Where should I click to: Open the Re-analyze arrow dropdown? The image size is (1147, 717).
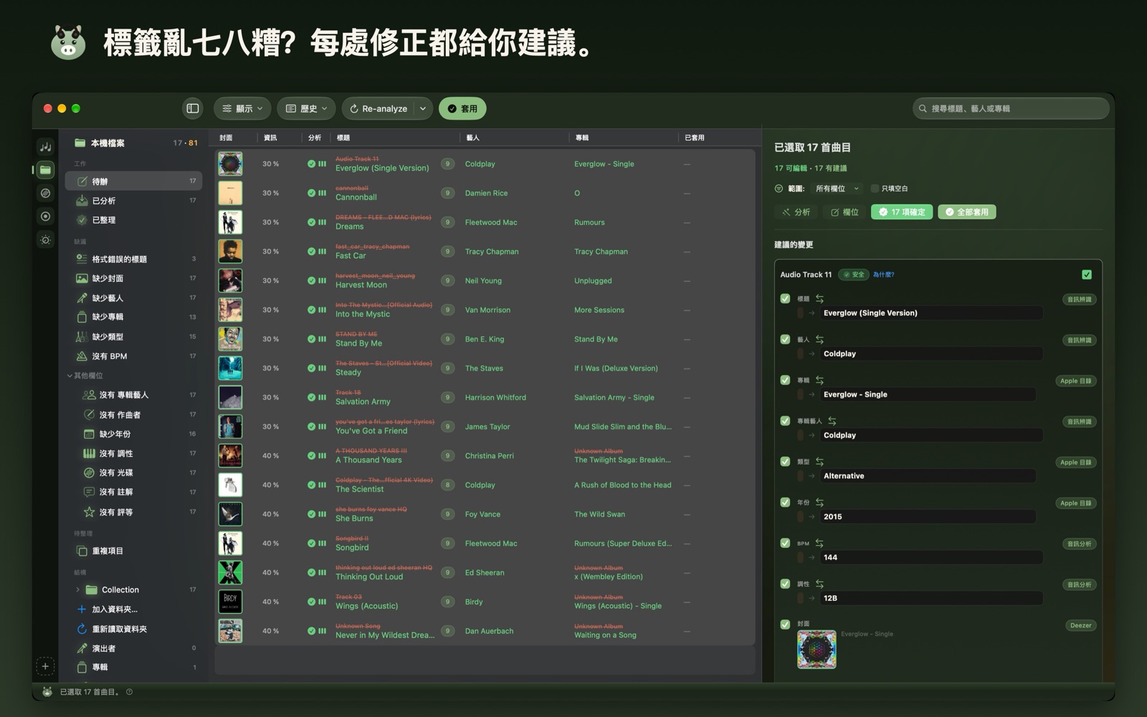423,108
